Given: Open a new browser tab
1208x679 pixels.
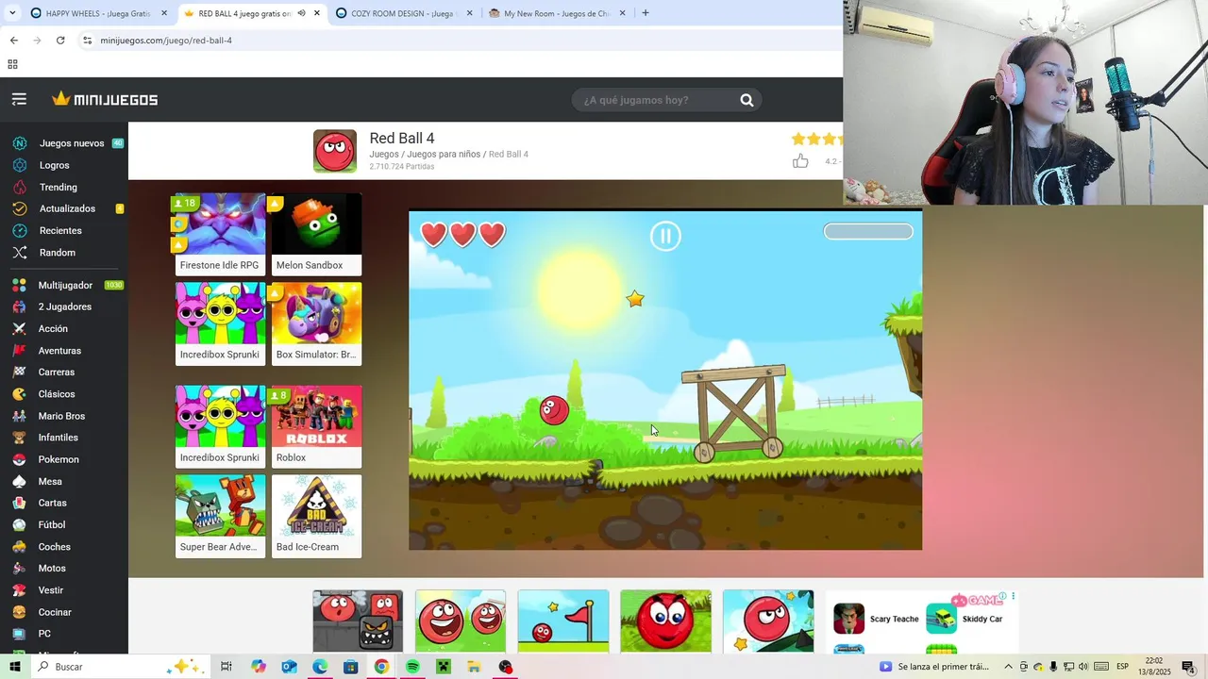Looking at the screenshot, I should [646, 13].
